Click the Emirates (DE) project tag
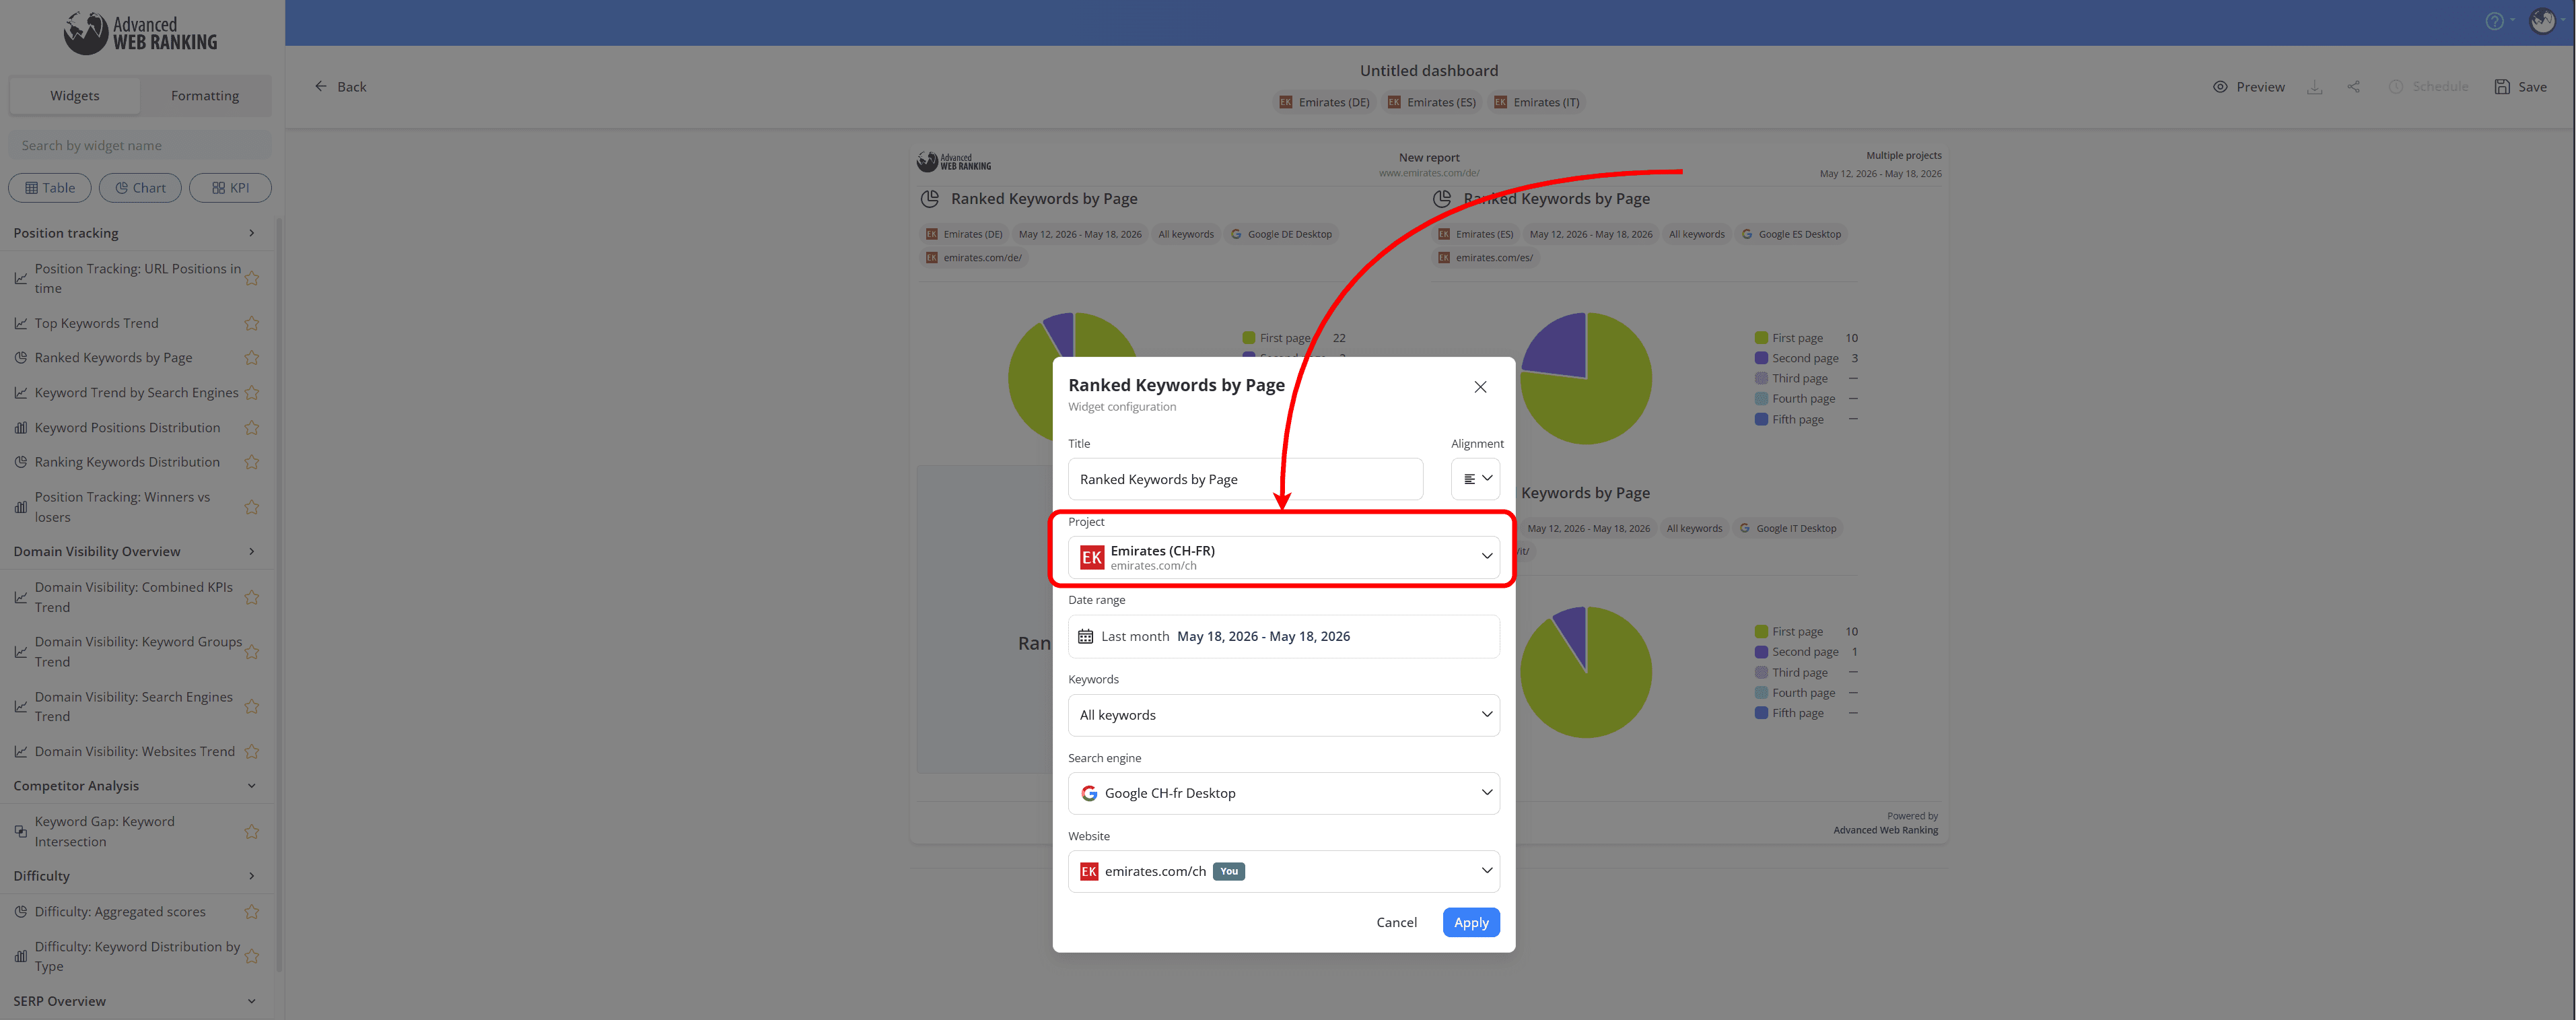The width and height of the screenshot is (2576, 1020). click(1324, 102)
